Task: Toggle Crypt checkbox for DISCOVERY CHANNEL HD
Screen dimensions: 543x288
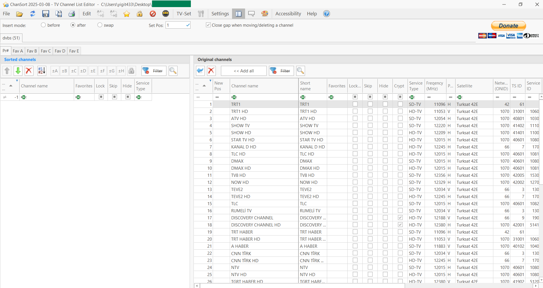Action: pos(400,225)
